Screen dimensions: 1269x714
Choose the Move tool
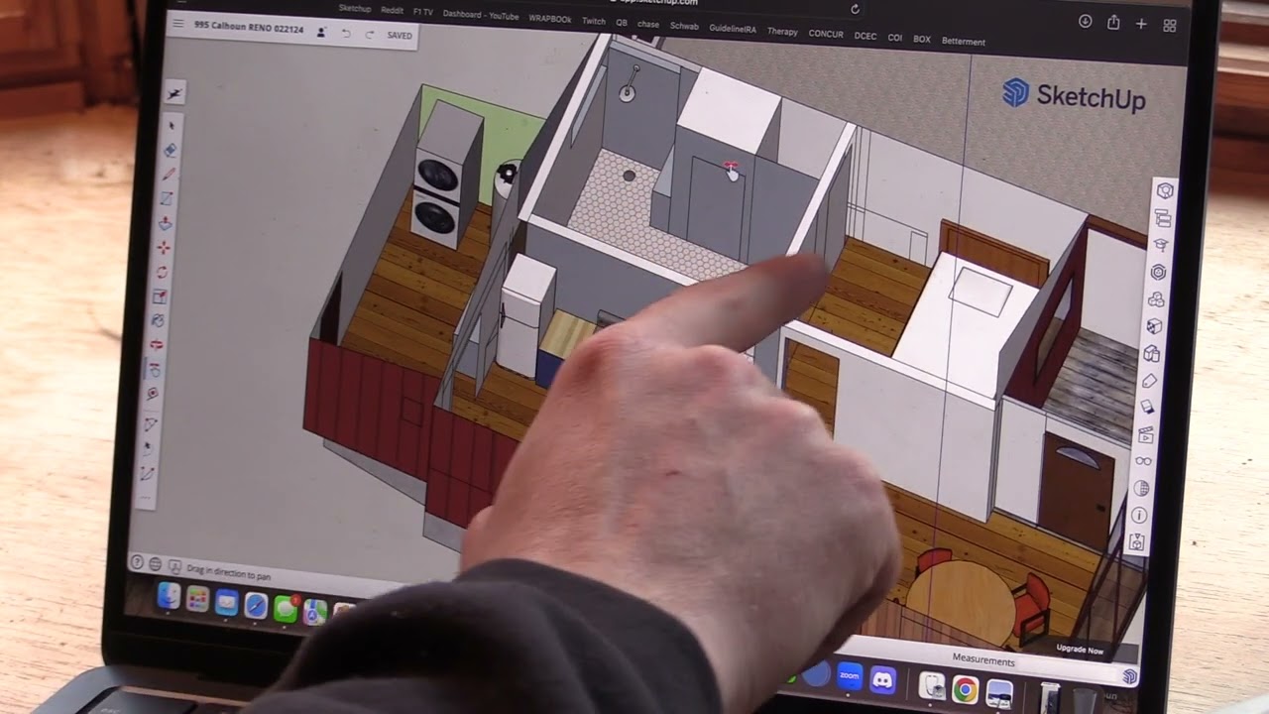[x=165, y=247]
